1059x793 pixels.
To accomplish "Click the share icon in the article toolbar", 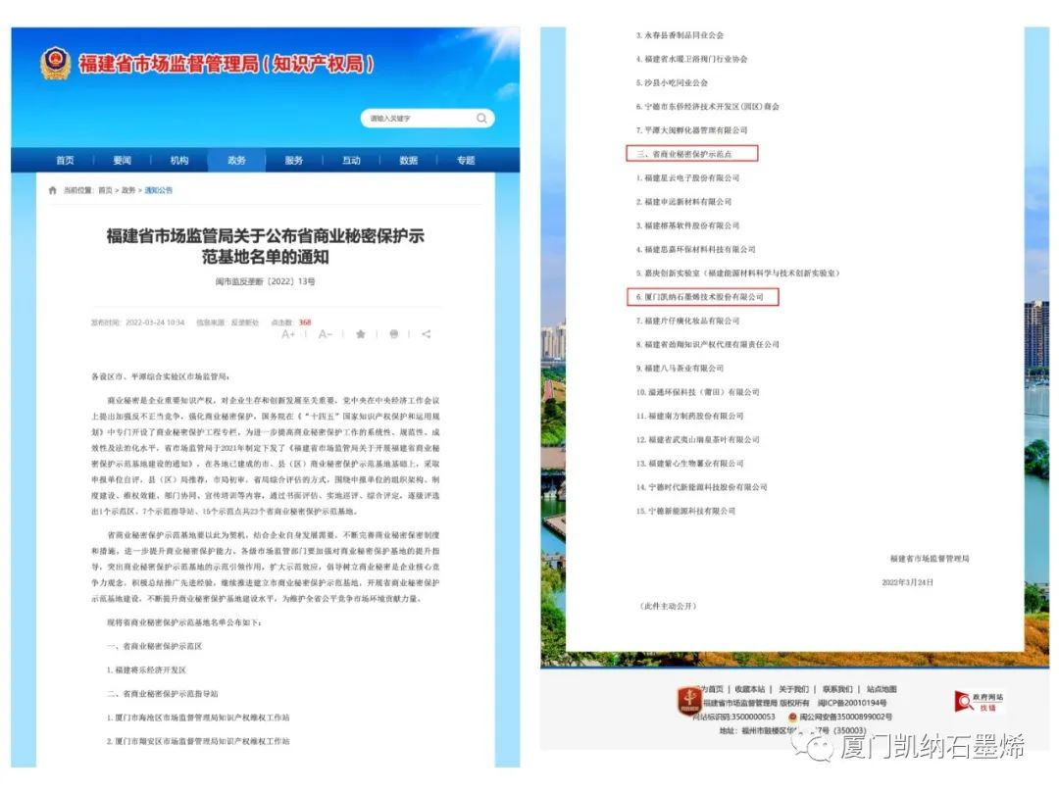I will pos(427,335).
